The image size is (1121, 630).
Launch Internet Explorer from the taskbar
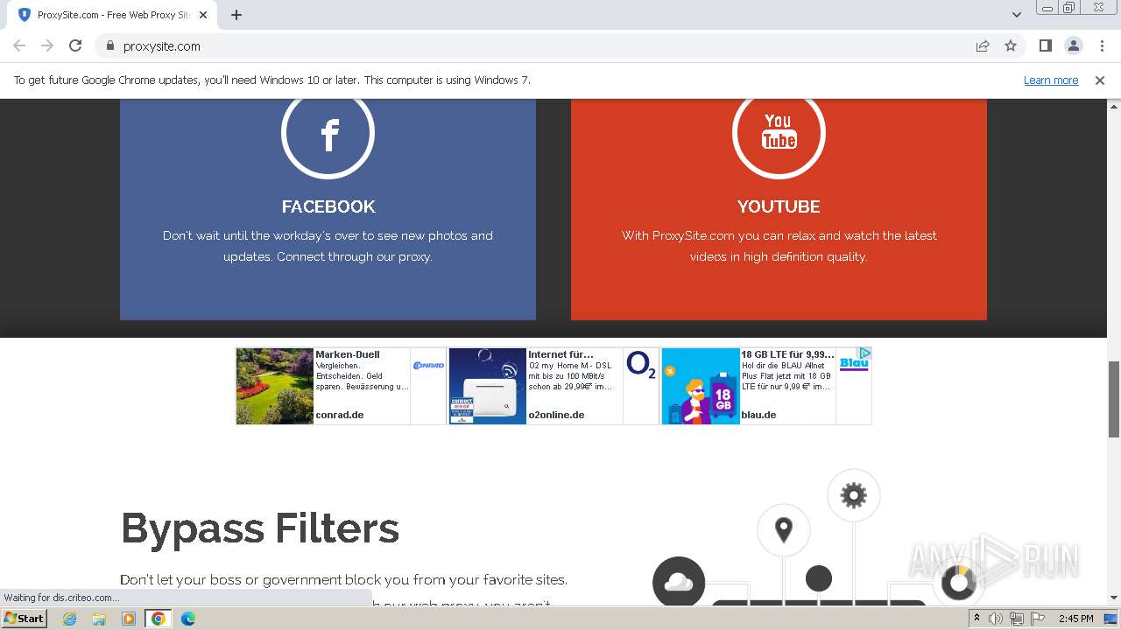pyautogui.click(x=70, y=619)
